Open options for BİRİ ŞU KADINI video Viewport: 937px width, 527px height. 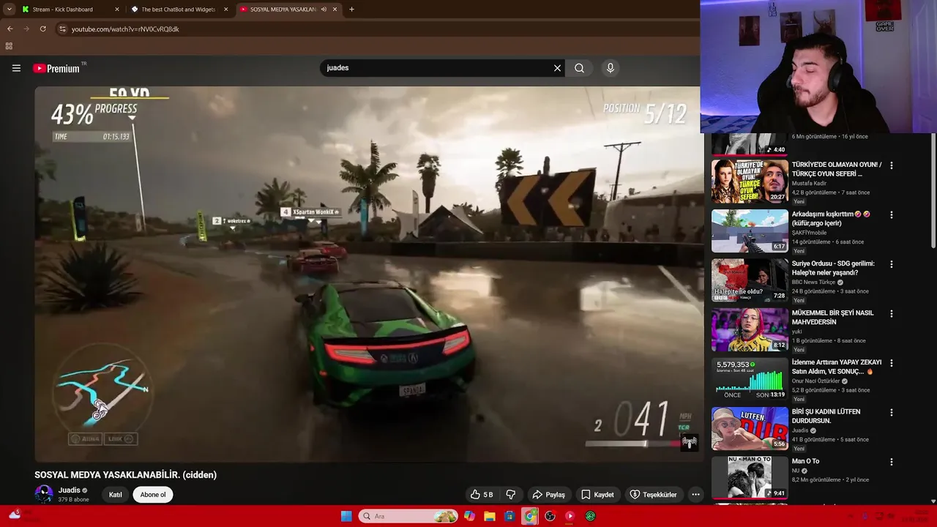click(x=891, y=413)
